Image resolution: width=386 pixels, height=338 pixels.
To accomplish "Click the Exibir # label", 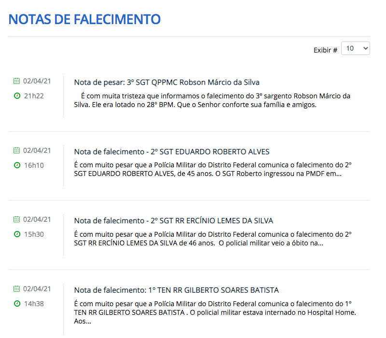I will [325, 50].
